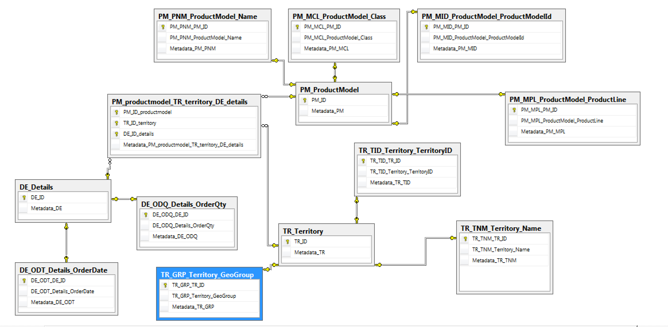Select the Metadata_TR_TNM column row

pos(494,261)
